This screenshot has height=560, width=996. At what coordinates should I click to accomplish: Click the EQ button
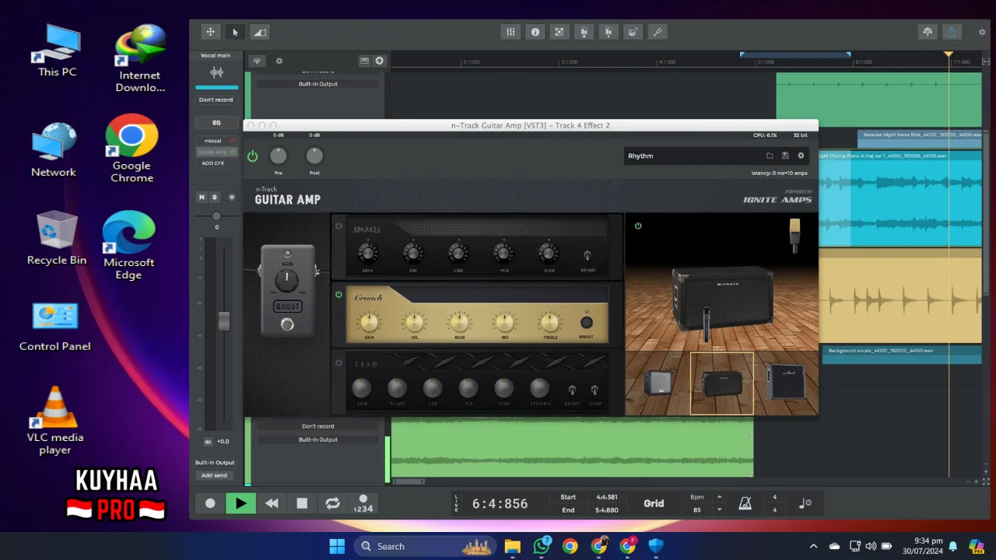click(216, 123)
